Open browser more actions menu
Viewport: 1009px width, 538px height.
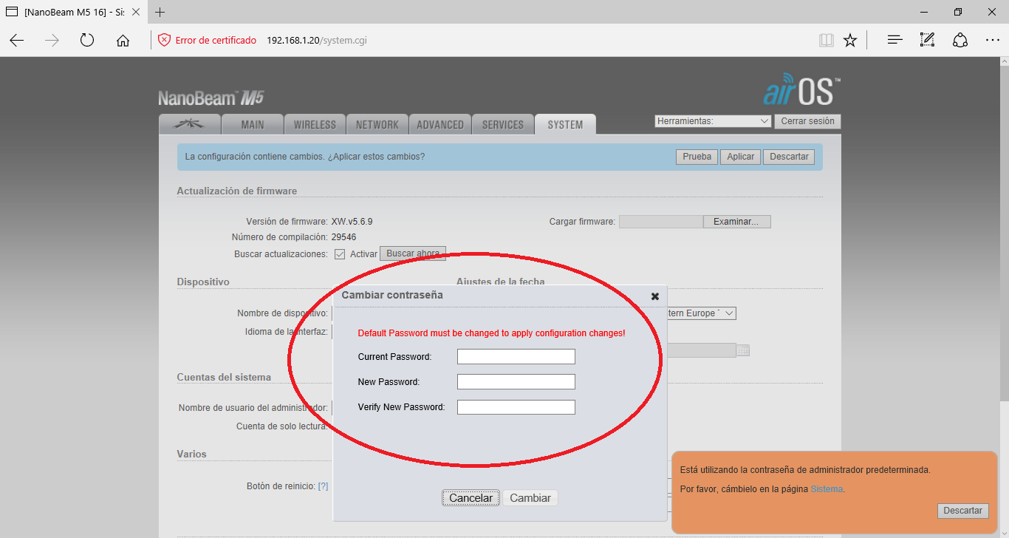tap(992, 40)
